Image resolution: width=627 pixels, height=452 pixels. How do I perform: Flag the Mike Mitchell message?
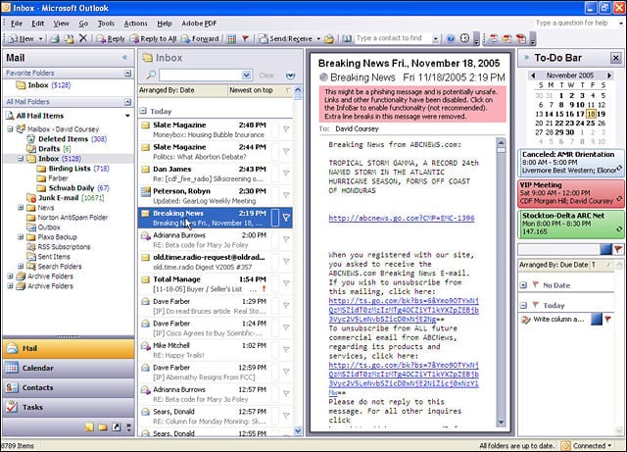click(286, 349)
